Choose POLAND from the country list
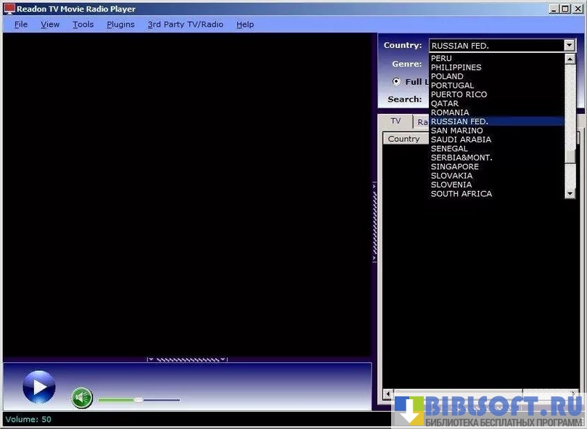 click(x=447, y=76)
